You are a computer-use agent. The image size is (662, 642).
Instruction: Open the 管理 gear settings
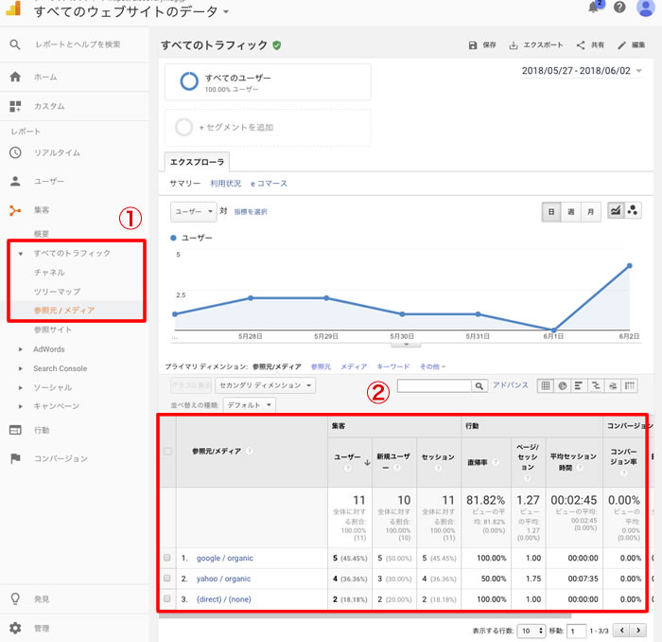pos(16,628)
